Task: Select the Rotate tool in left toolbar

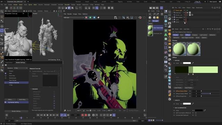Action: pyautogui.click(x=2, y=31)
